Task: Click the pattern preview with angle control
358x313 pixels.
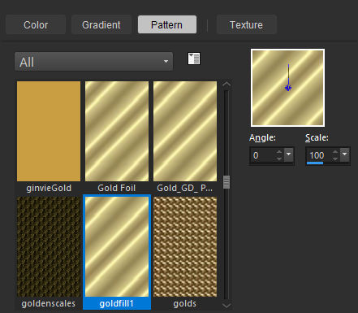Action: tap(288, 88)
